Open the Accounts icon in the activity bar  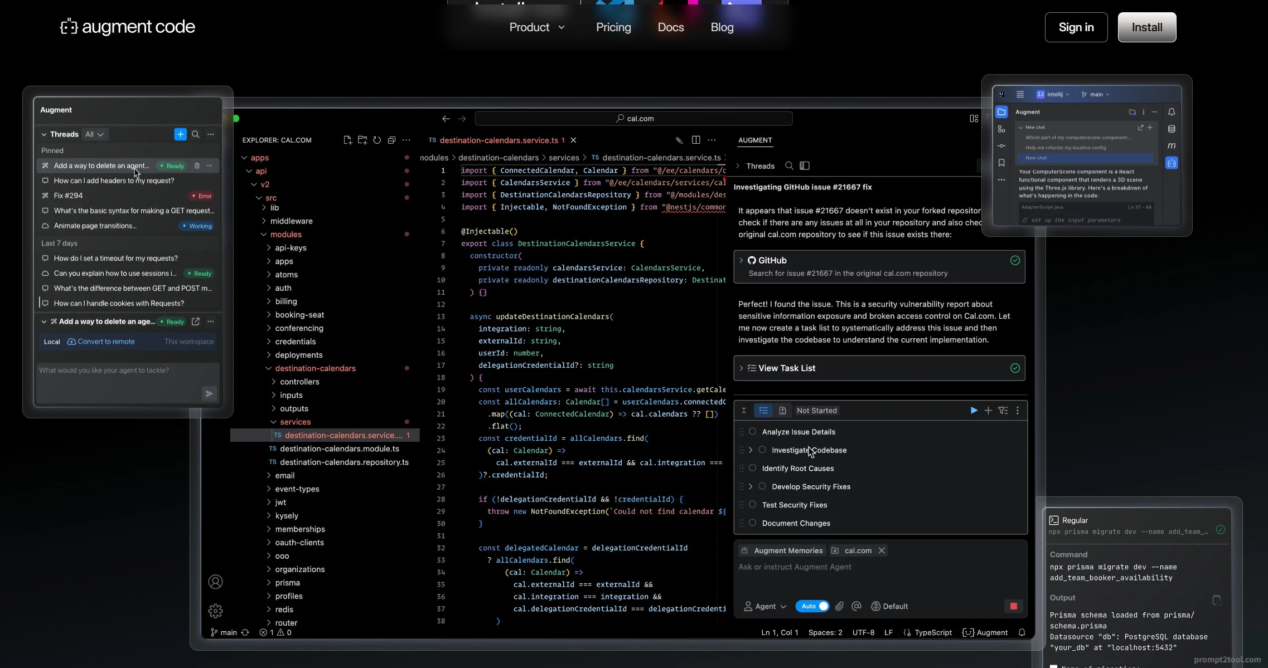click(215, 582)
